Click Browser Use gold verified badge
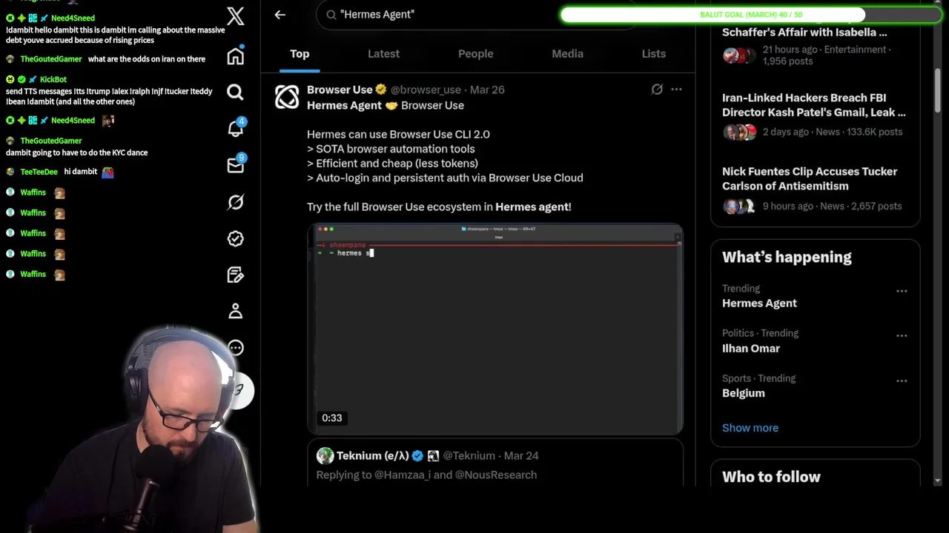The height and width of the screenshot is (533, 949). (x=381, y=90)
